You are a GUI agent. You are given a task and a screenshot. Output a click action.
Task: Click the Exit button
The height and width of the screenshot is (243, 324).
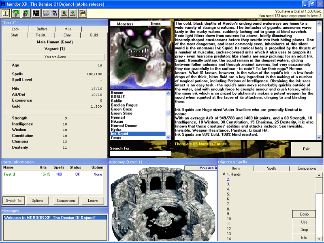306,149
